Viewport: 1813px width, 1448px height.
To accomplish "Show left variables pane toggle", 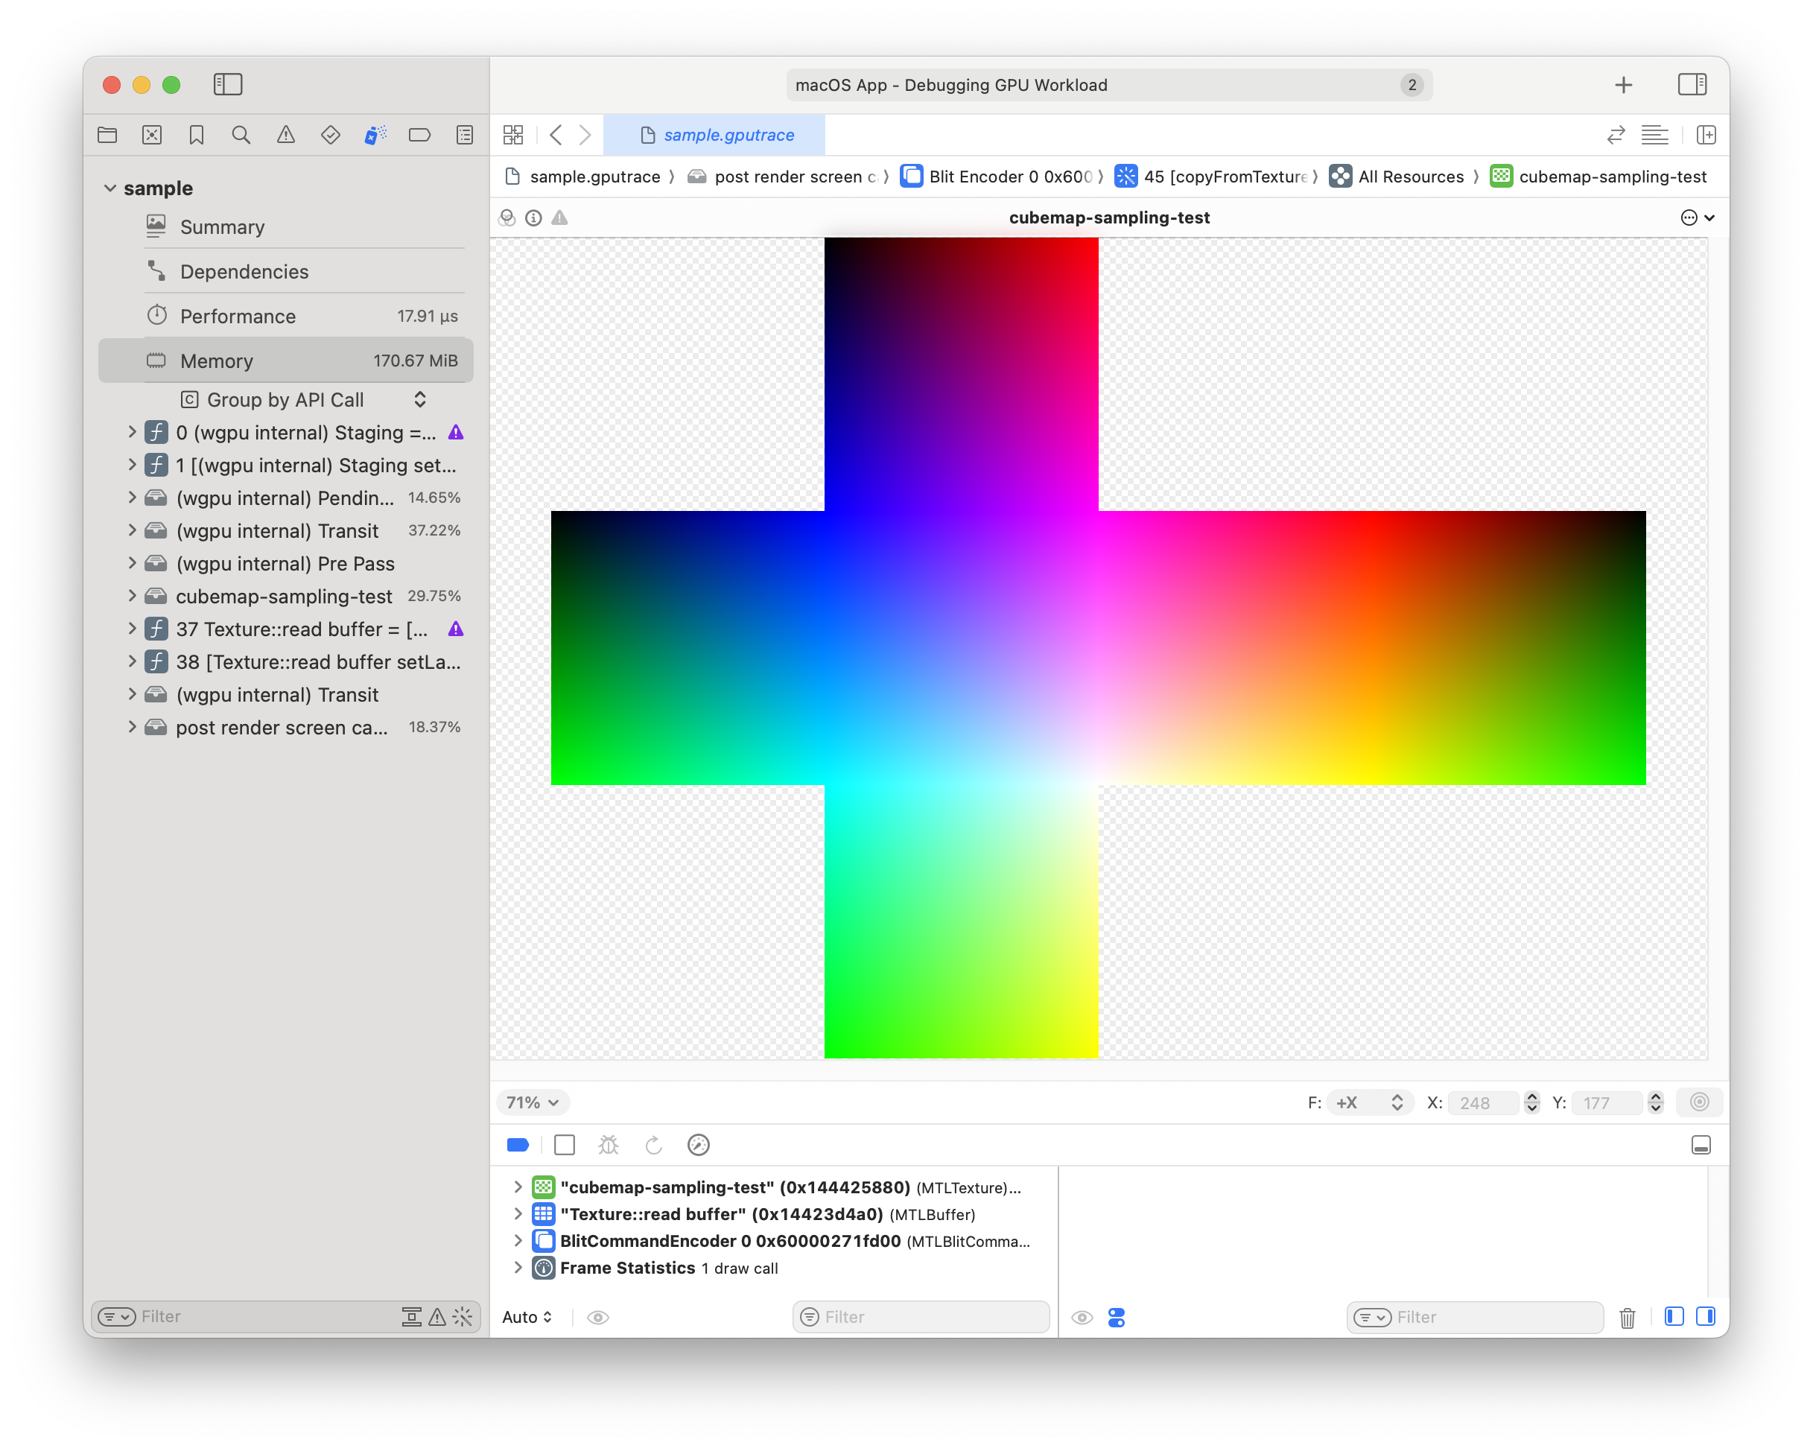I will coord(1674,1317).
